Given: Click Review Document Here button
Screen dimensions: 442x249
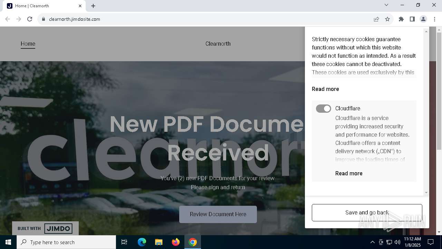Looking at the screenshot, I should (218, 214).
